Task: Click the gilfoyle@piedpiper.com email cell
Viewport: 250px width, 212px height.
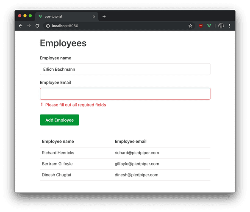Action: (137, 164)
